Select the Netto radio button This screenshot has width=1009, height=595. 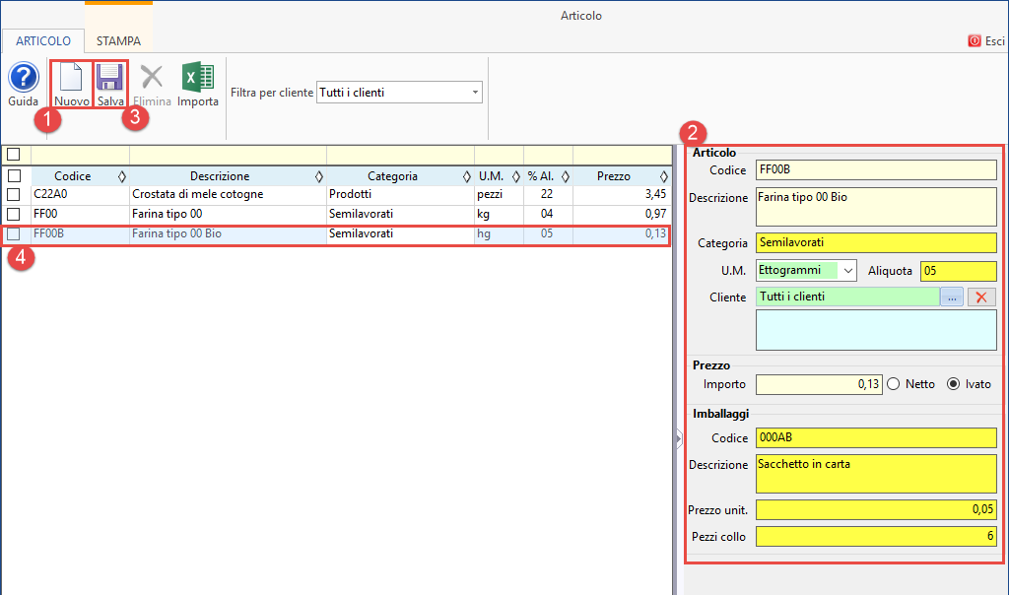[893, 384]
